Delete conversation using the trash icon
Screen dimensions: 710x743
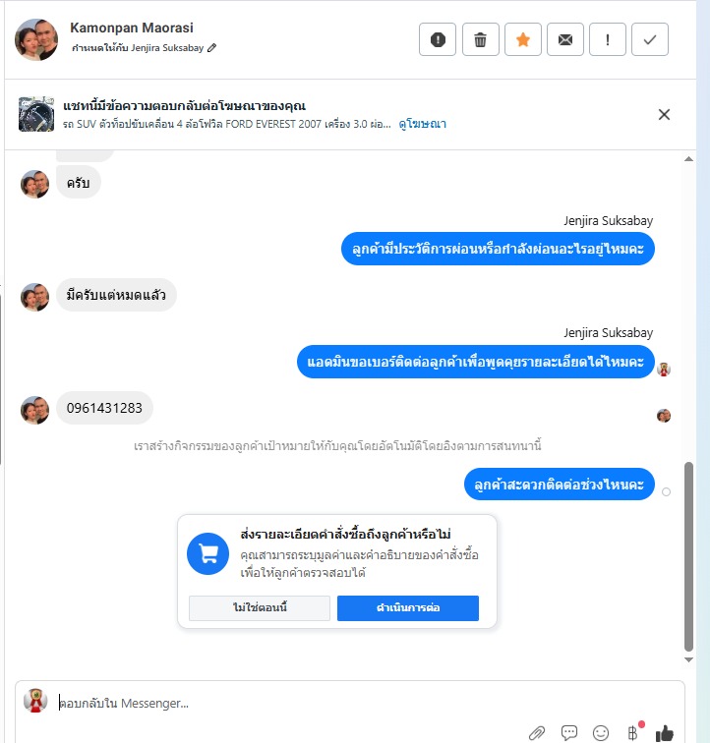481,39
